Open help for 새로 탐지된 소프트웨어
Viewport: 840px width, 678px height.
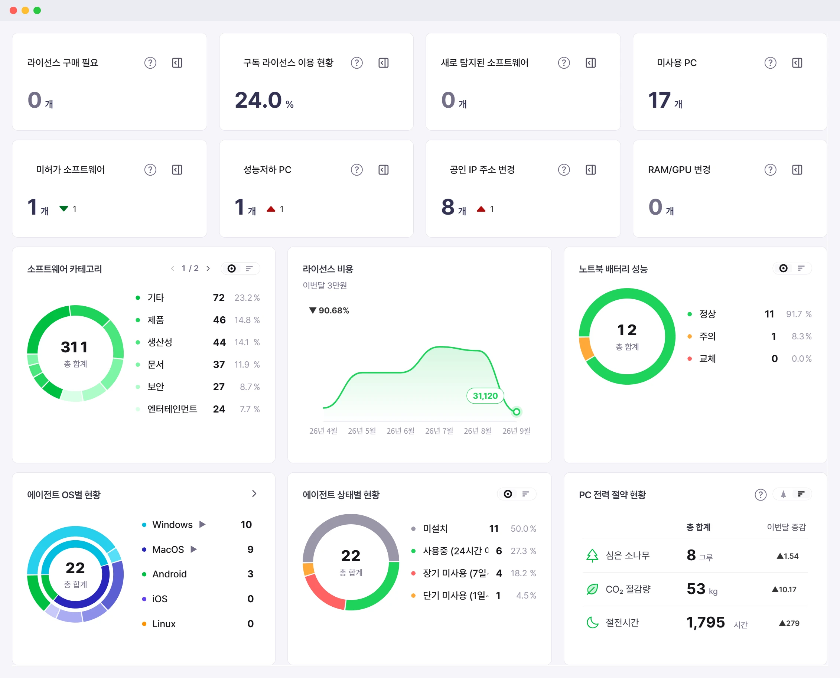(x=563, y=63)
